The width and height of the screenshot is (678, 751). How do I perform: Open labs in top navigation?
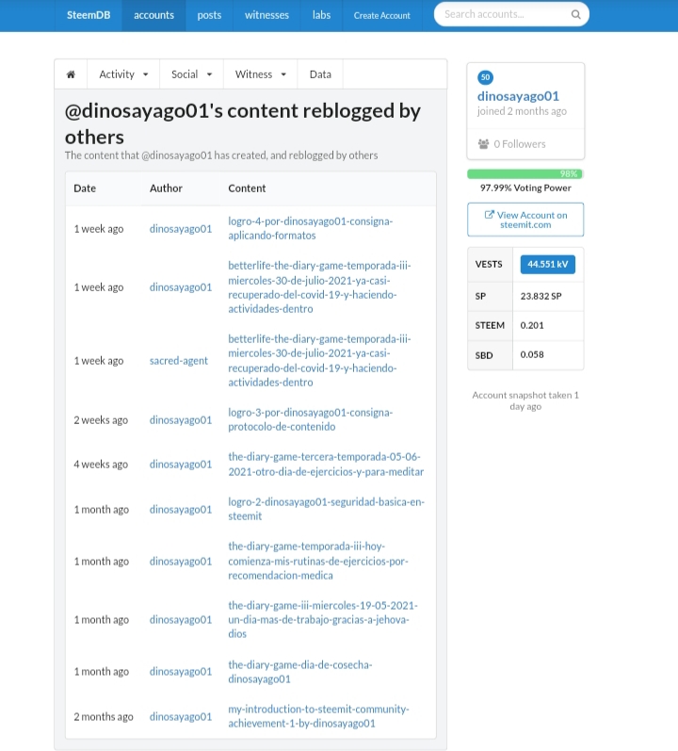point(321,15)
